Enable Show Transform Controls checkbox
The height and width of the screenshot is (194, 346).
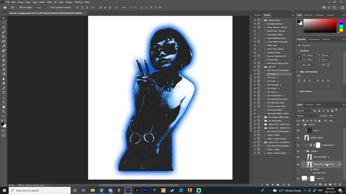coord(49,8)
